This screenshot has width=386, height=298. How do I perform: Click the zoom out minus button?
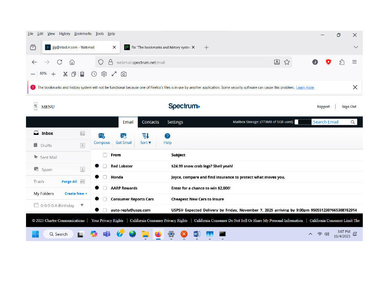tap(33, 74)
